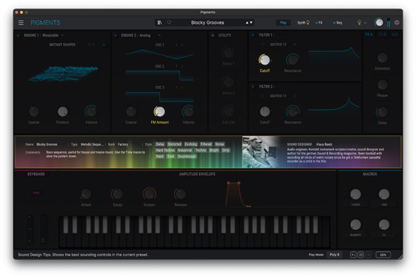Load next preset with the down arrow
Viewport: 416px width, 277px height.
(251, 23)
